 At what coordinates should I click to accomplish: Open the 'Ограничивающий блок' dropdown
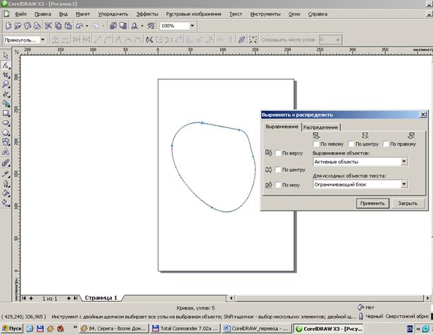click(404, 184)
